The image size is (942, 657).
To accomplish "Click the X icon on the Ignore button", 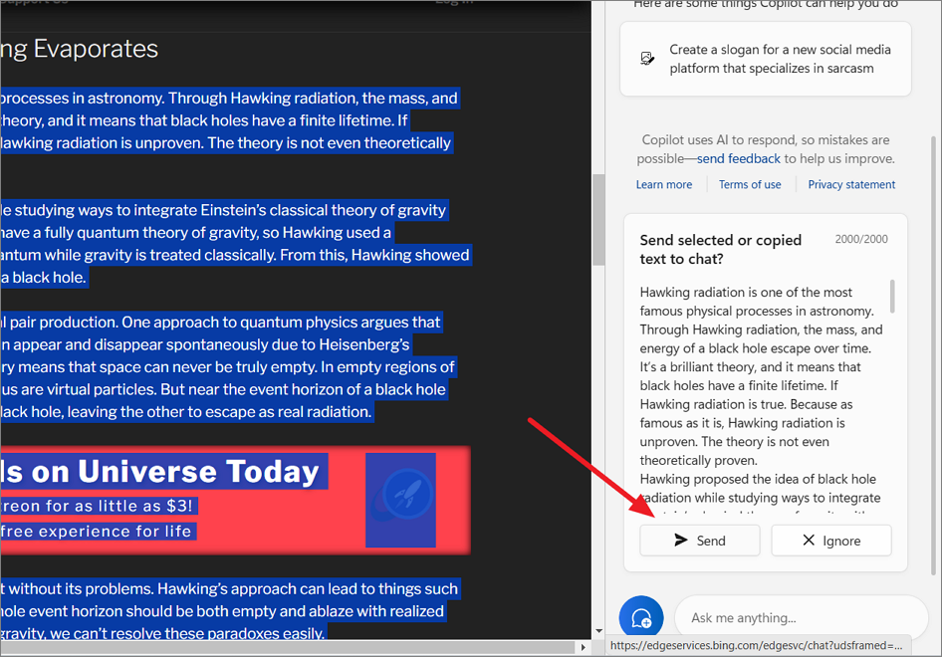I will click(809, 540).
